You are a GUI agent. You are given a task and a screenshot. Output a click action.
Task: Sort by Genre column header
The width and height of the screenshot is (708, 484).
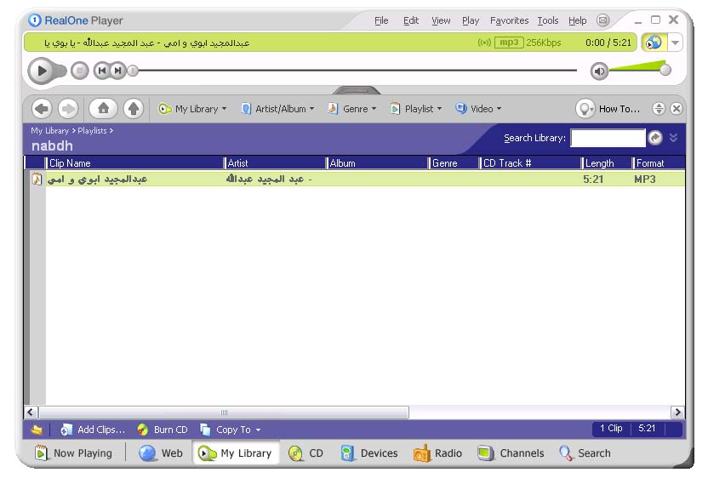454,163
